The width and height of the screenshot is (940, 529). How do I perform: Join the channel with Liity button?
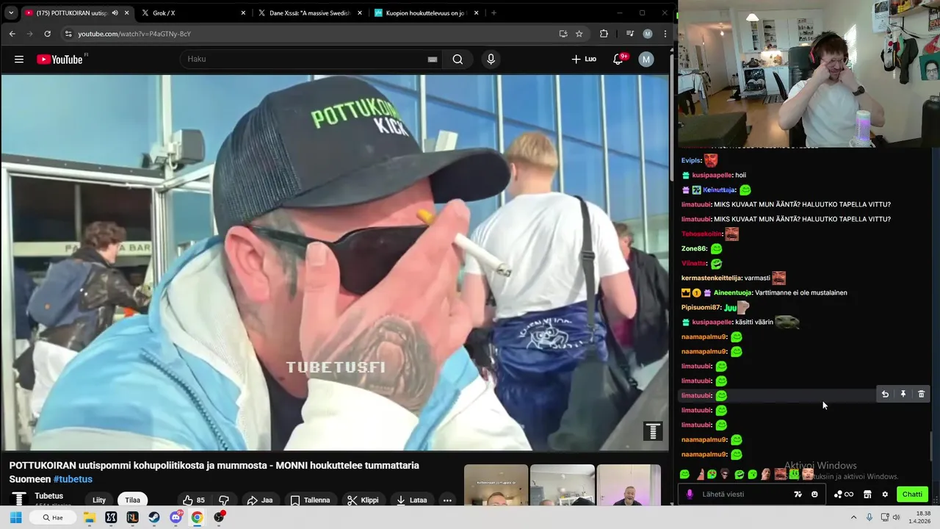coord(99,500)
